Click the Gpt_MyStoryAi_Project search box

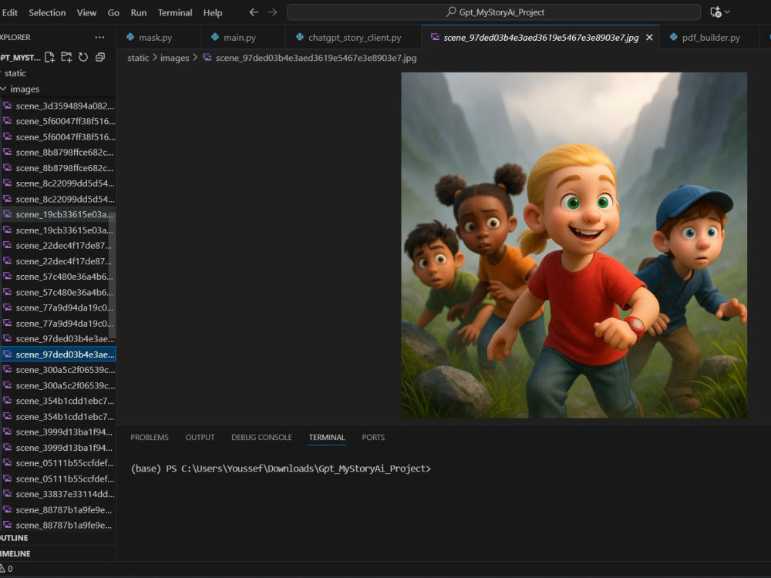coord(493,12)
